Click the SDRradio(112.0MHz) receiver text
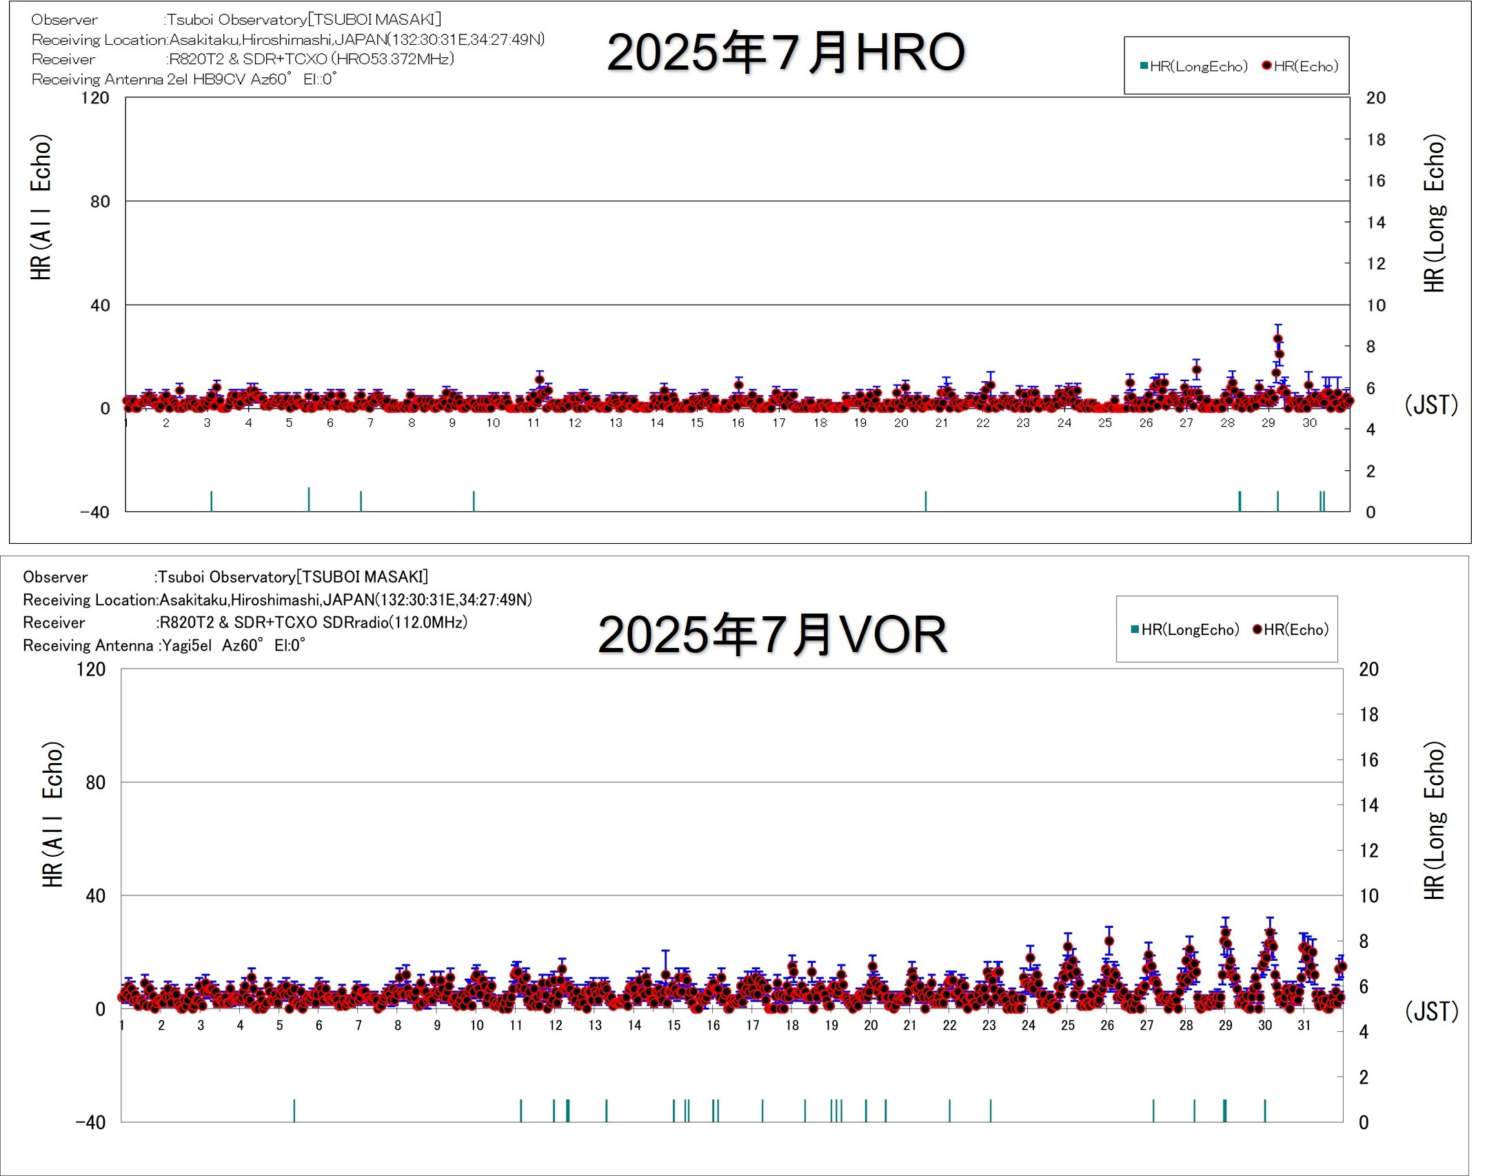Screen dimensions: 1487x1176 (x=395, y=622)
